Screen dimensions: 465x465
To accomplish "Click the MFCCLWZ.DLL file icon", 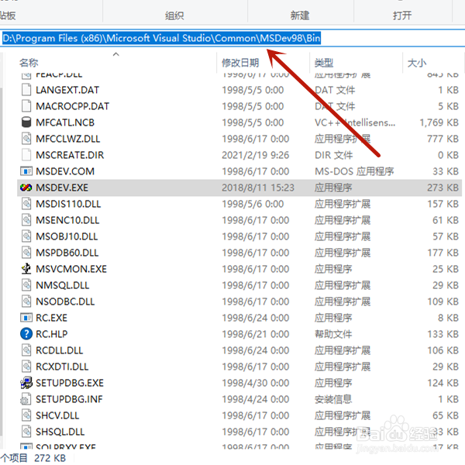I will point(26,139).
